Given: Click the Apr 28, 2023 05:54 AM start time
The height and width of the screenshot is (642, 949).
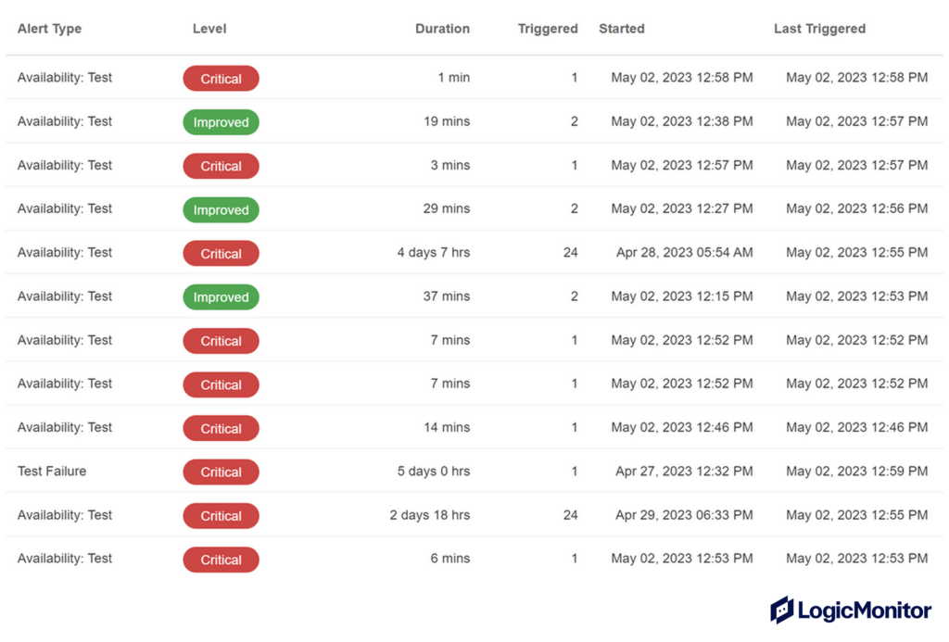Looking at the screenshot, I should pos(684,253).
